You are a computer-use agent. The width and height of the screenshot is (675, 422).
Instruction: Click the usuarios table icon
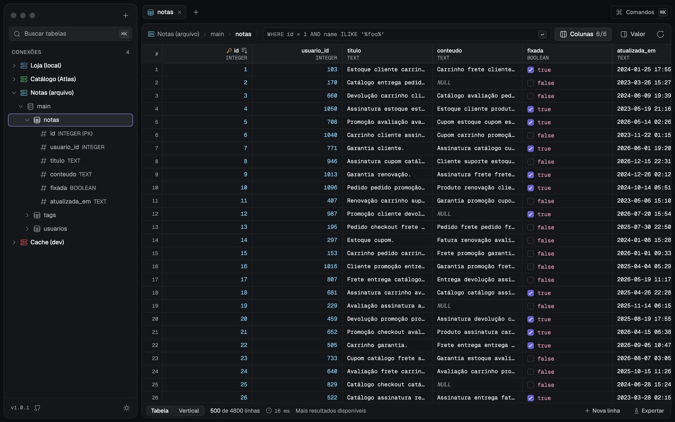coord(37,229)
